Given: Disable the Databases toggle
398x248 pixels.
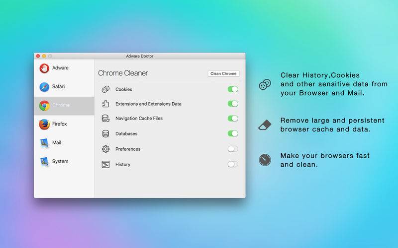Looking at the screenshot, I should 233,133.
